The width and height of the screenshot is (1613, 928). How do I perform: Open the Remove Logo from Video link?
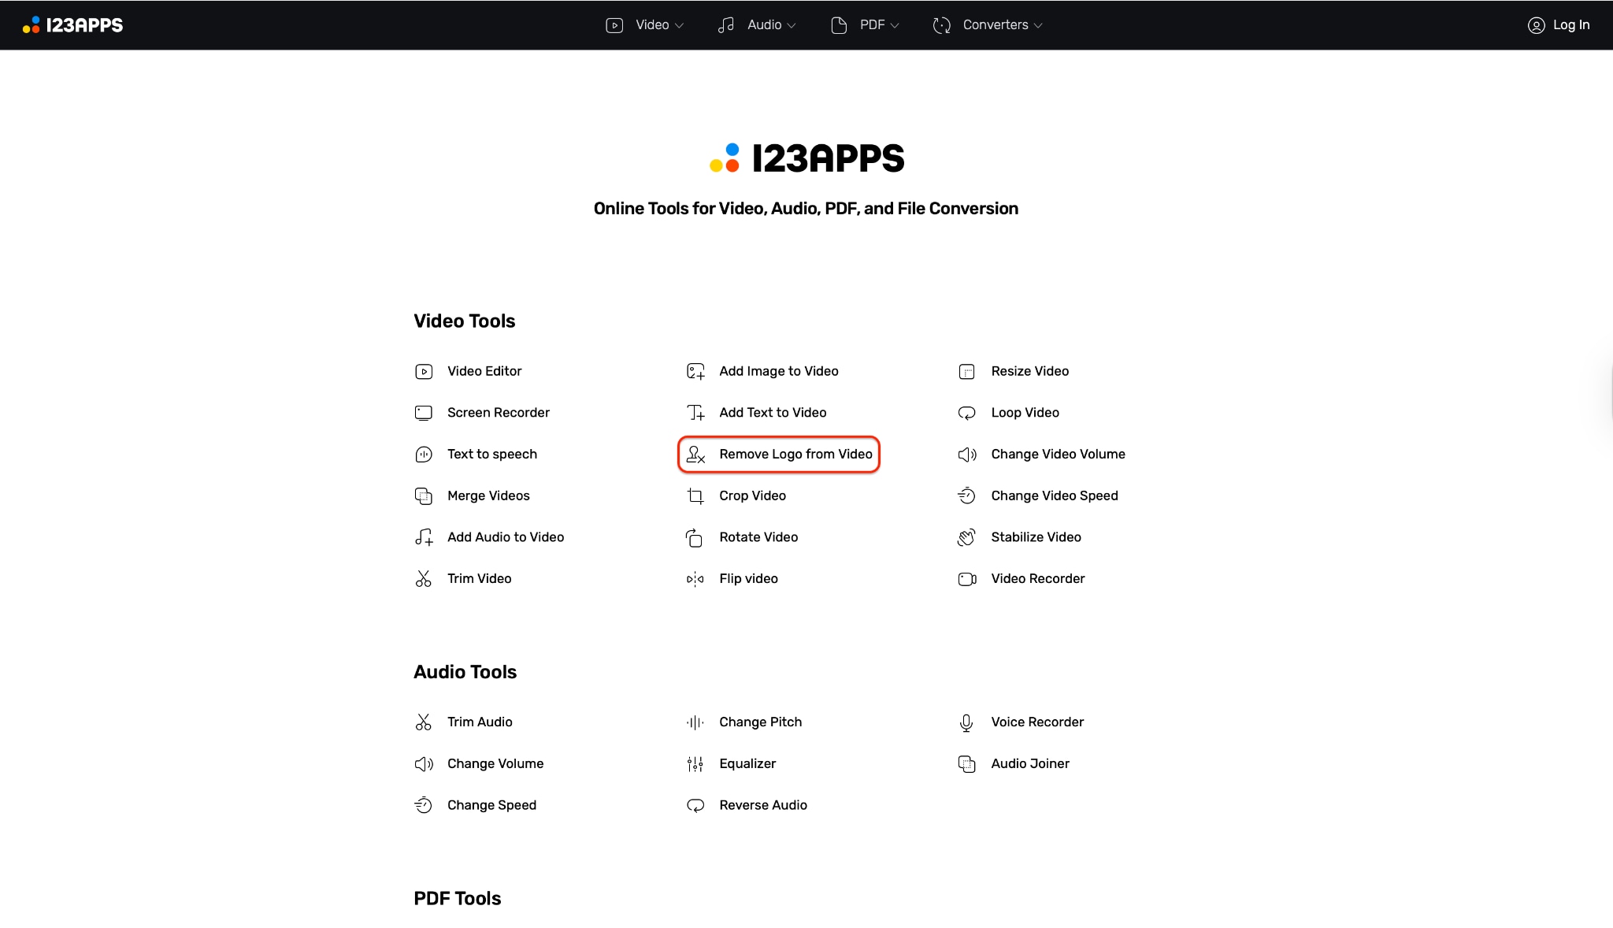pos(795,455)
